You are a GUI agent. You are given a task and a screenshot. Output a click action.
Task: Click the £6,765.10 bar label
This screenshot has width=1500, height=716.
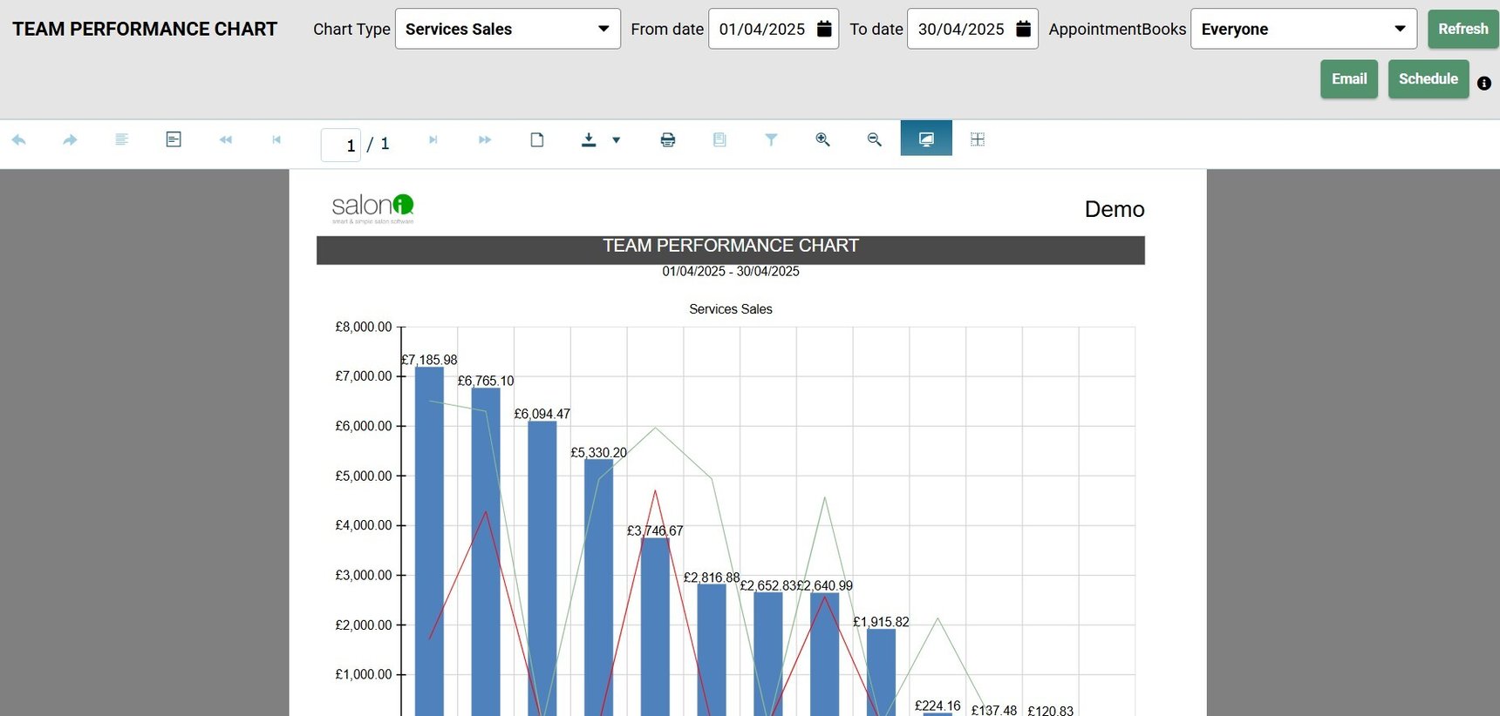click(x=486, y=381)
